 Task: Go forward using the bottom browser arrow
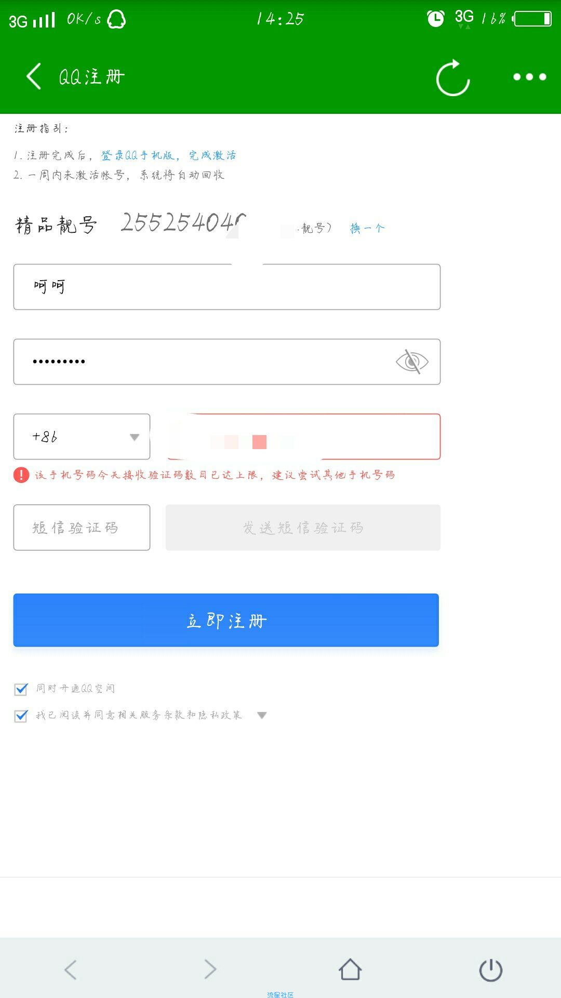210,969
